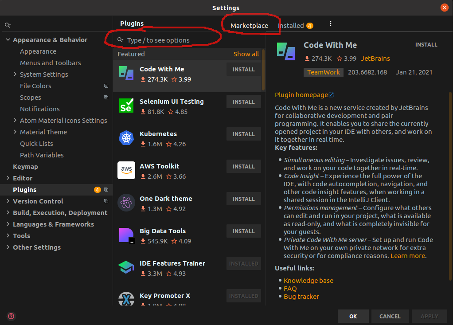This screenshot has width=453, height=325.
Task: Click the large Code With Me logo in details pane
Action: coord(286,51)
